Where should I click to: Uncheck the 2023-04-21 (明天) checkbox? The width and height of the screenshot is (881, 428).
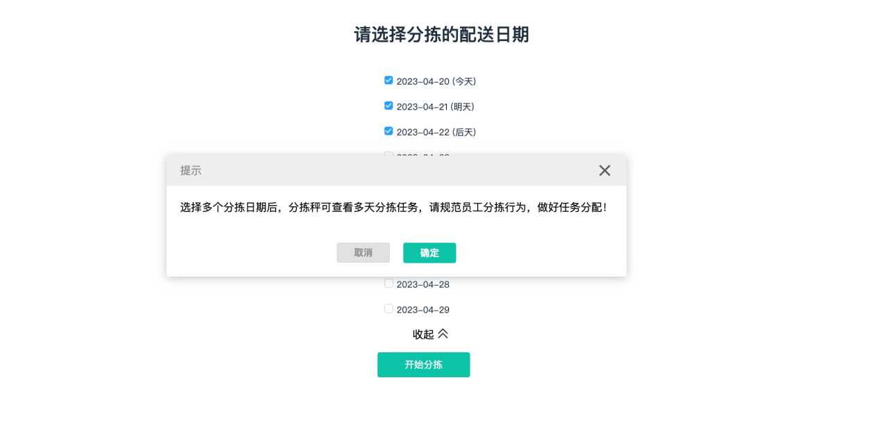click(x=388, y=106)
